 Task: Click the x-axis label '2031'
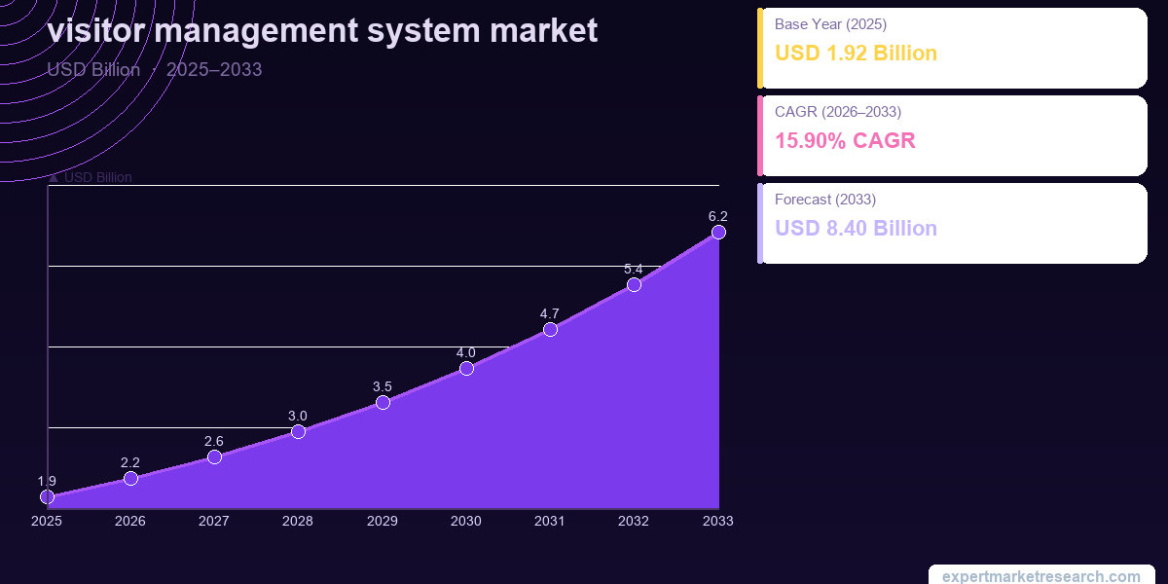click(x=550, y=521)
